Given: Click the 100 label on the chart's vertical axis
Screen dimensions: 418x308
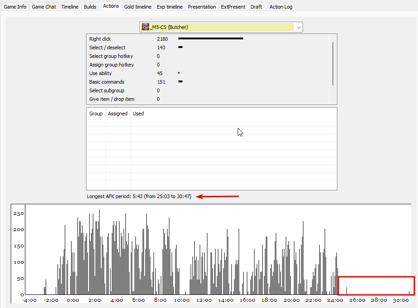Looking at the screenshot, I should coord(19,262).
